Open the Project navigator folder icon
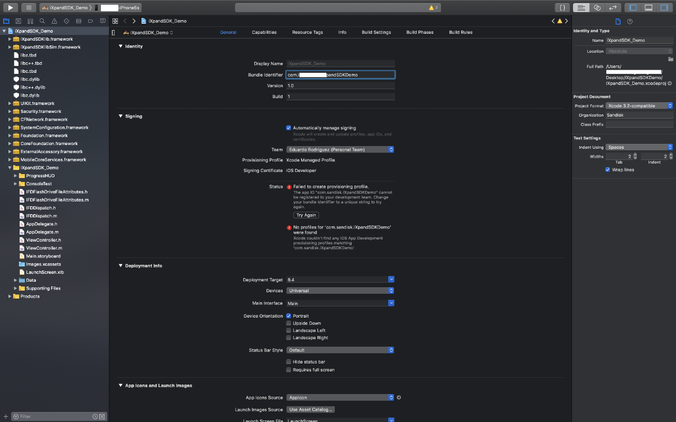This screenshot has width=676, height=422. pyautogui.click(x=6, y=21)
